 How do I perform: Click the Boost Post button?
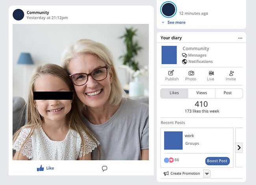217,161
